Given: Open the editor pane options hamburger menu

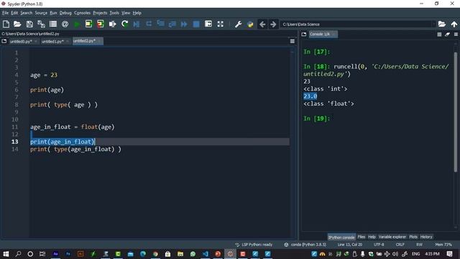Looking at the screenshot, I should (293, 42).
